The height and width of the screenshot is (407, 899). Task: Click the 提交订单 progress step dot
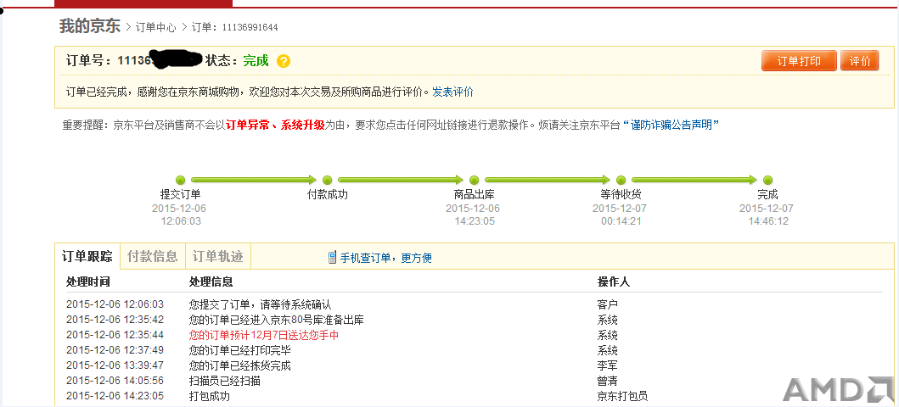pyautogui.click(x=181, y=181)
